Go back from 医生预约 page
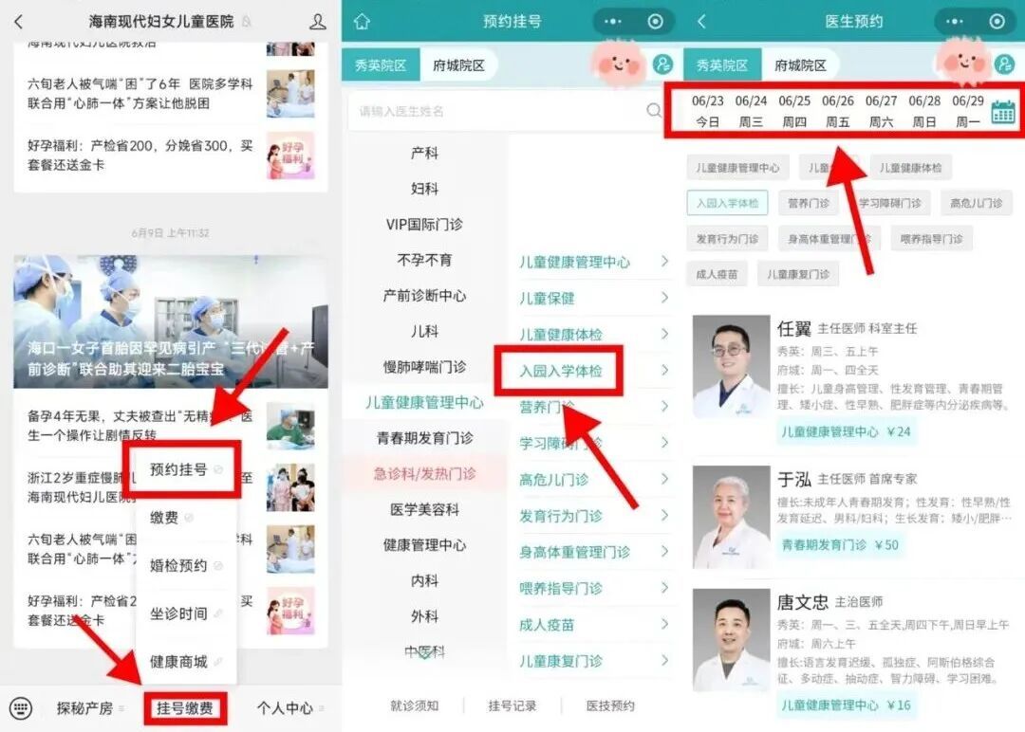The width and height of the screenshot is (1025, 732). click(x=701, y=22)
